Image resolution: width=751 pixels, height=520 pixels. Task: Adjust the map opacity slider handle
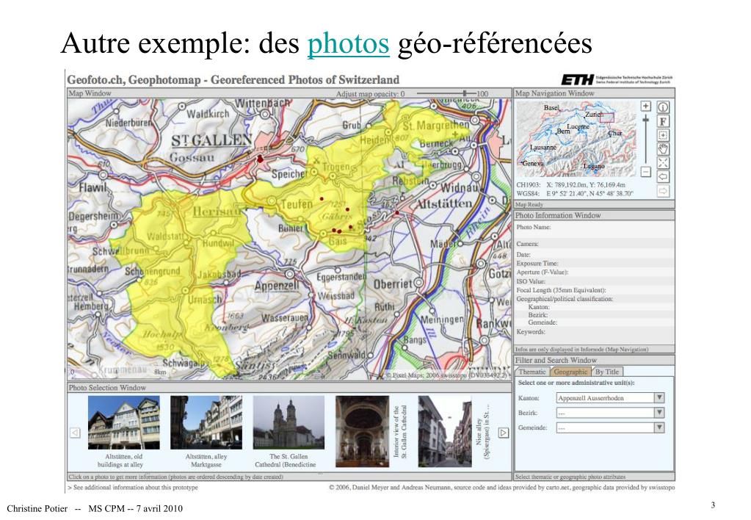pos(465,93)
